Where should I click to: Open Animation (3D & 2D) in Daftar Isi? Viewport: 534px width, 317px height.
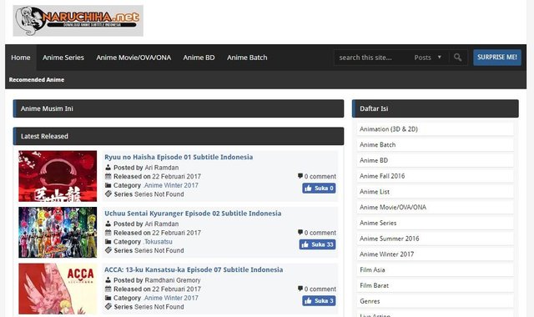pyautogui.click(x=436, y=129)
